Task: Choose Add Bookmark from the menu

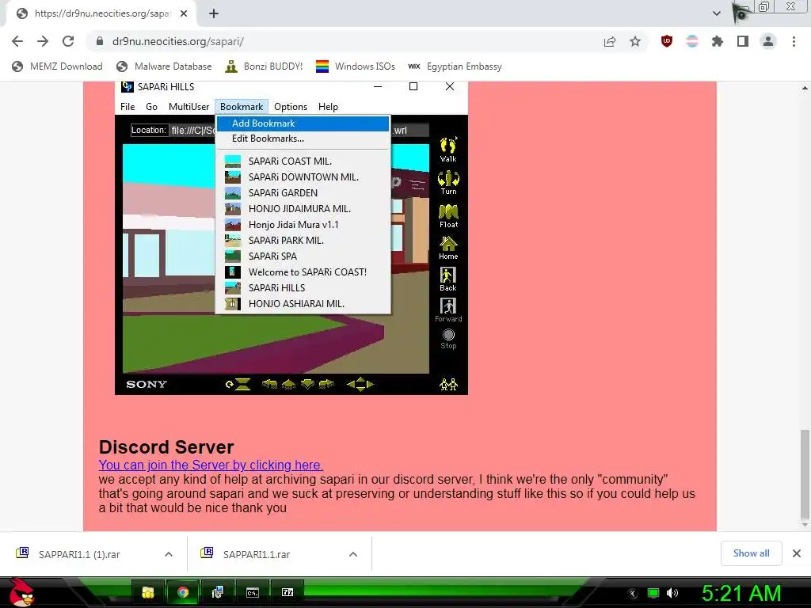Action: point(303,123)
